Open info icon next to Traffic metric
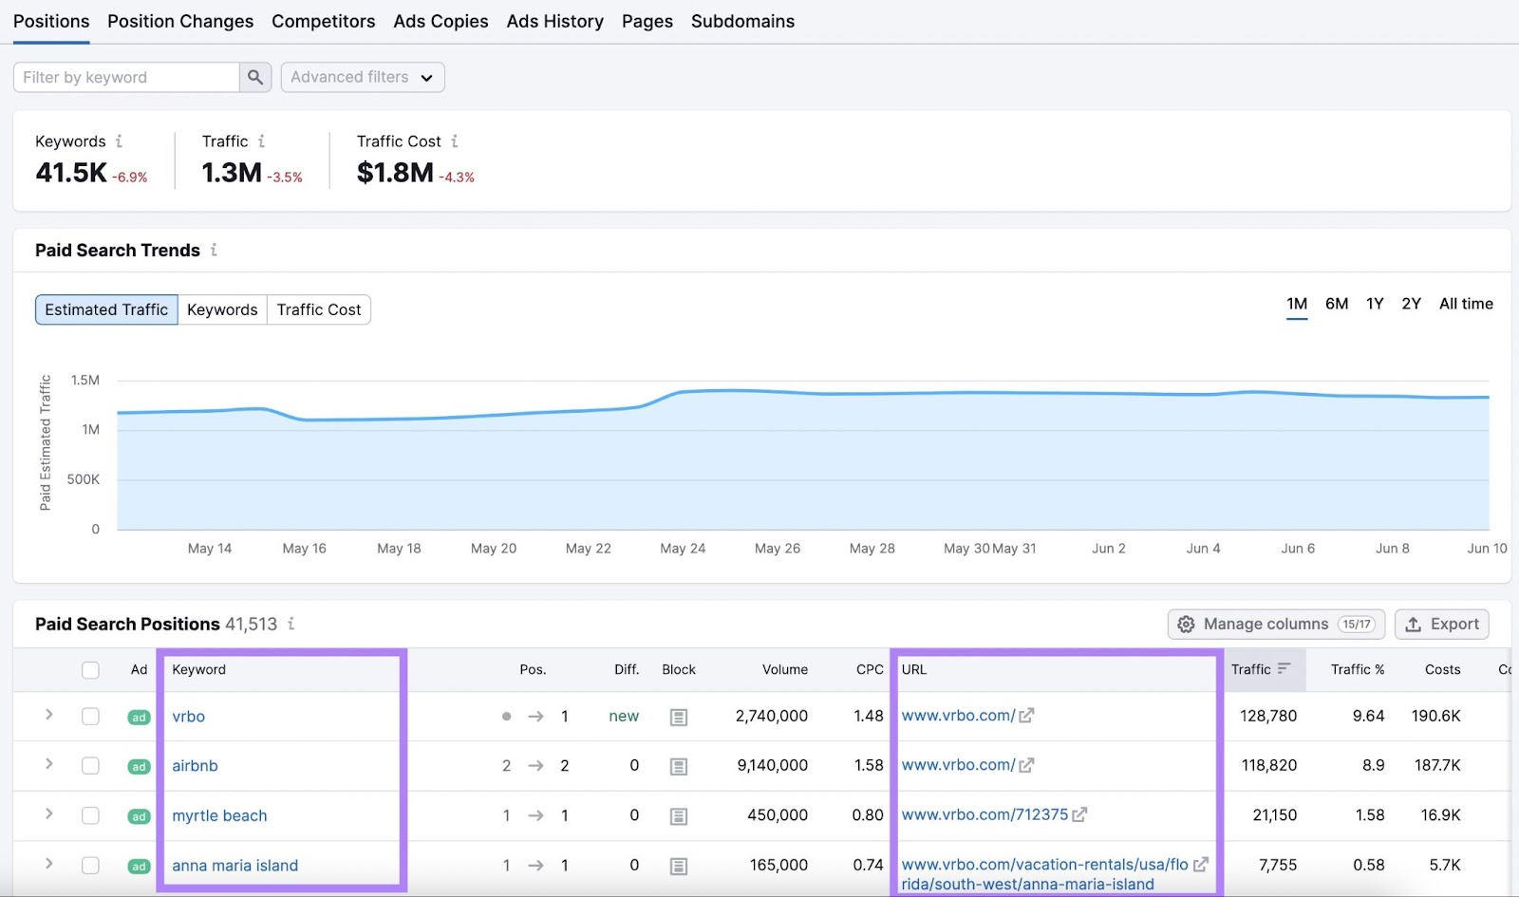 pyautogui.click(x=261, y=141)
